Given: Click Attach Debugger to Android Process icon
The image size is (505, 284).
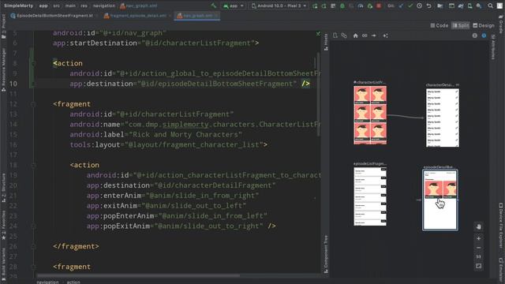Looking at the screenshot, I should pyautogui.click(x=370, y=6).
